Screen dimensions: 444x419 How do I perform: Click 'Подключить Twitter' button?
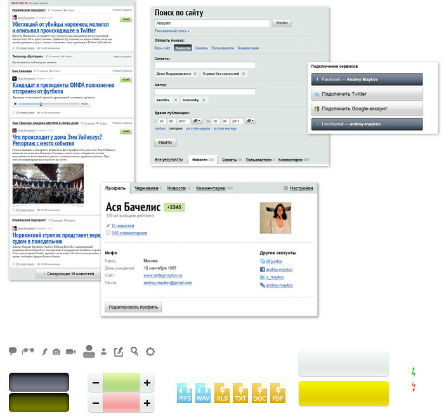pyautogui.click(x=367, y=94)
